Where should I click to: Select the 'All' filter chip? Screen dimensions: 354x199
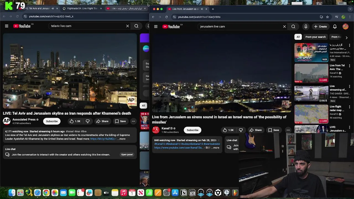pos(298,37)
